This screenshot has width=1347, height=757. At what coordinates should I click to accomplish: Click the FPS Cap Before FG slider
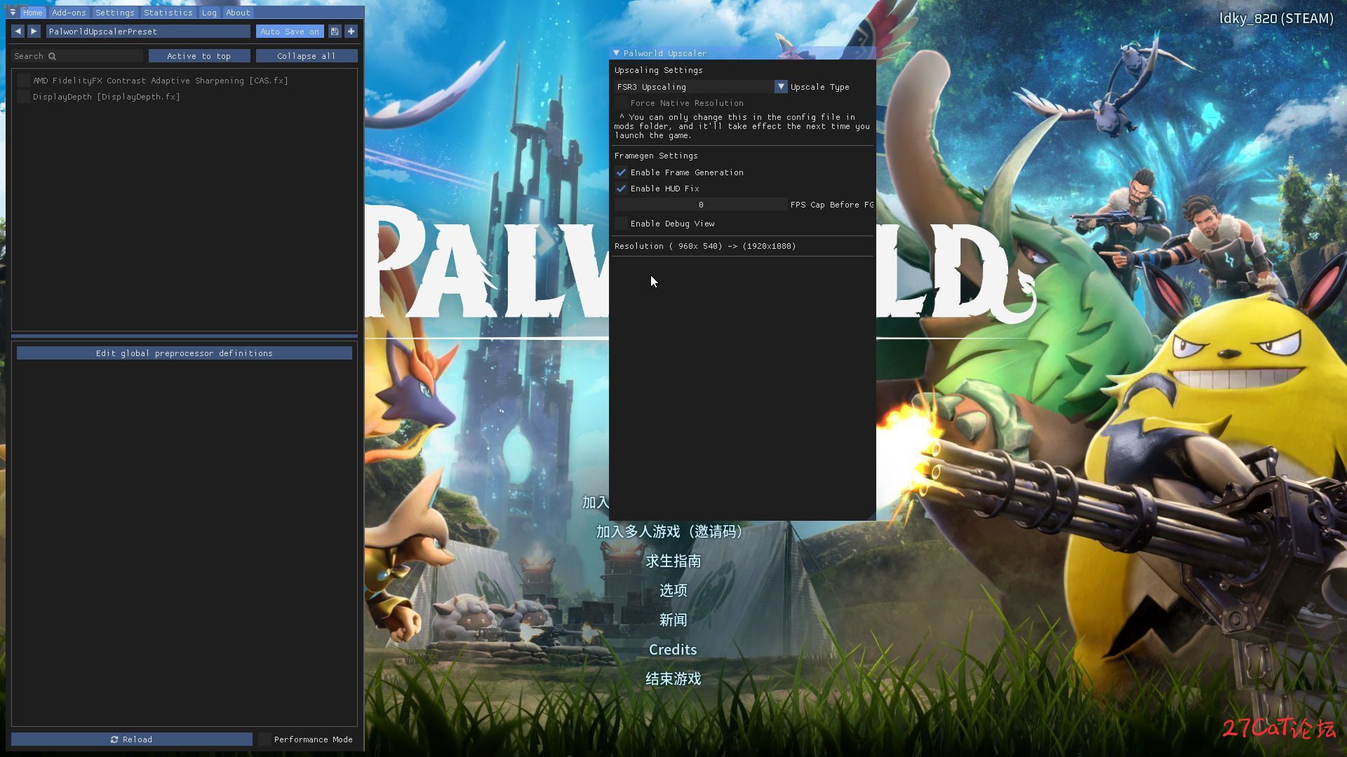[701, 205]
